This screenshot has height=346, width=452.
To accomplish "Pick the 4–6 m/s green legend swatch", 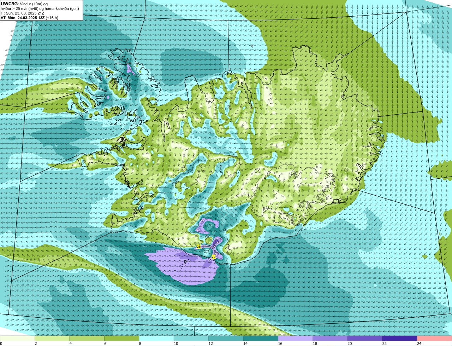I will 87,339.
